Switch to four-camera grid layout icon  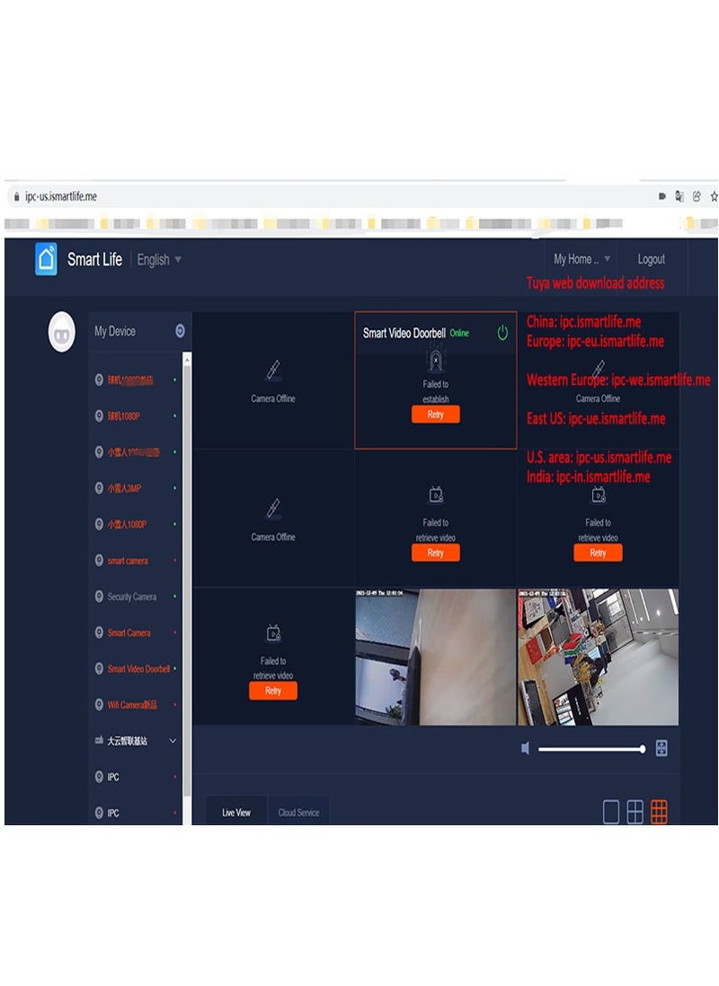[635, 811]
